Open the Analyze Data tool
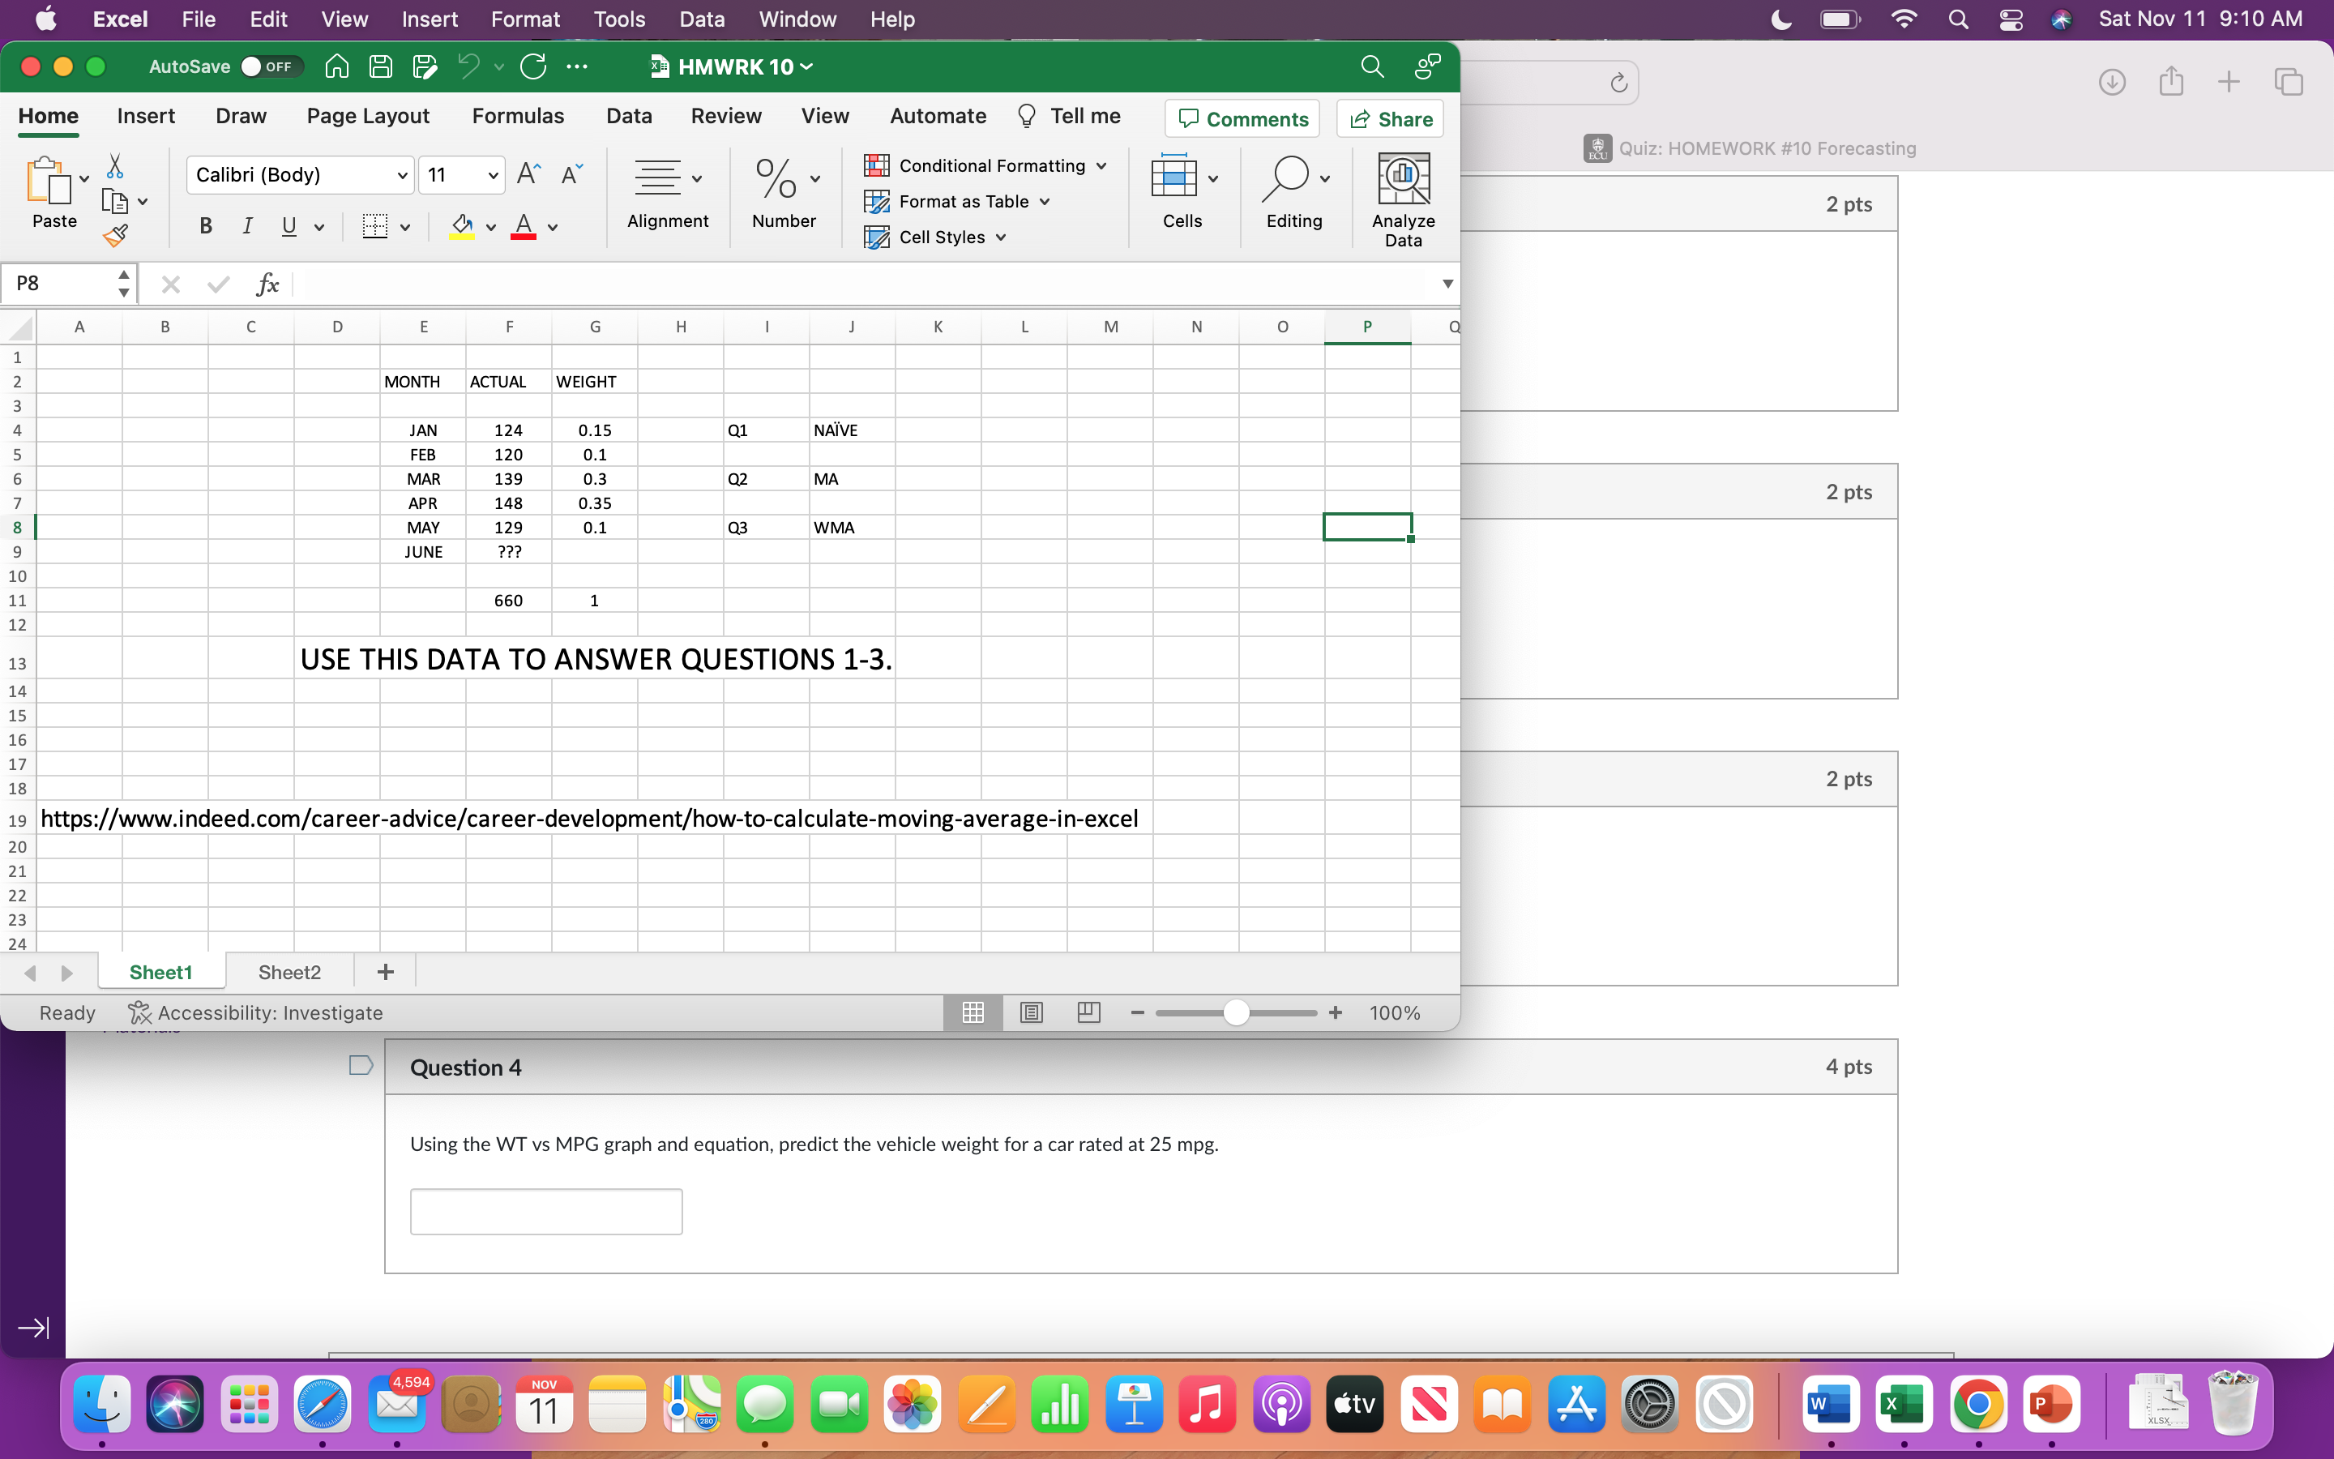2334x1459 pixels. pyautogui.click(x=1402, y=199)
